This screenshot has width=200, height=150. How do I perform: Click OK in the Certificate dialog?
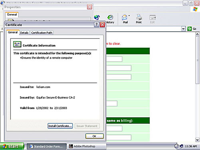pos(94,136)
